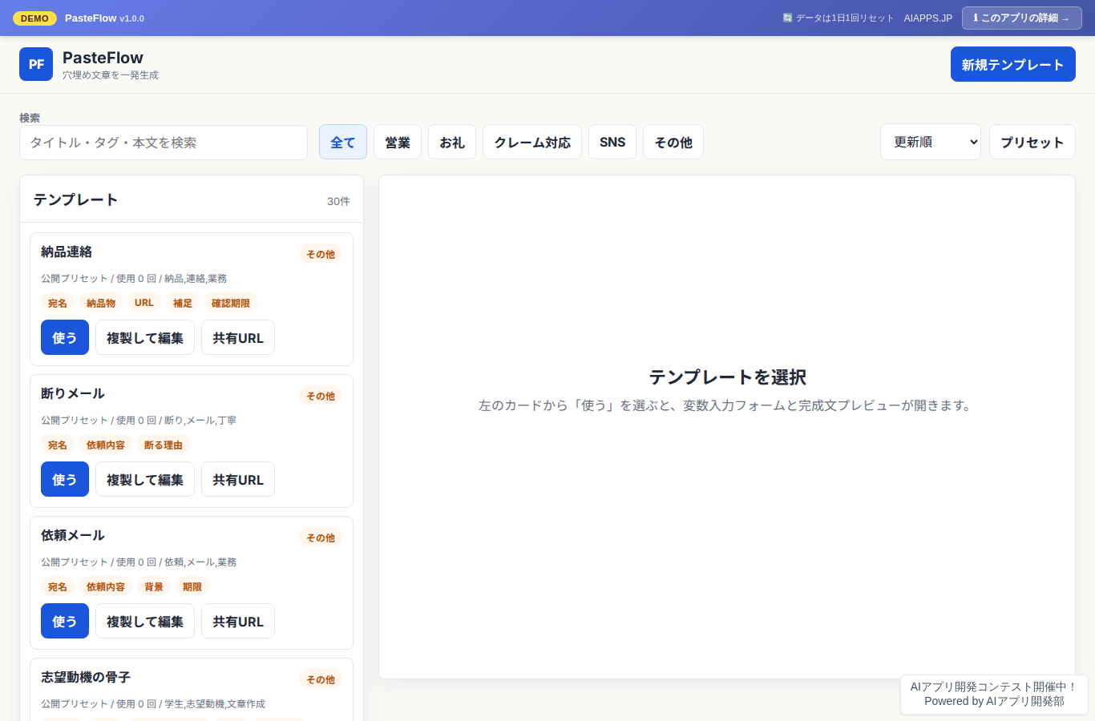Click the 宛名 tag on 納品連絡
This screenshot has width=1095, height=721.
[58, 303]
